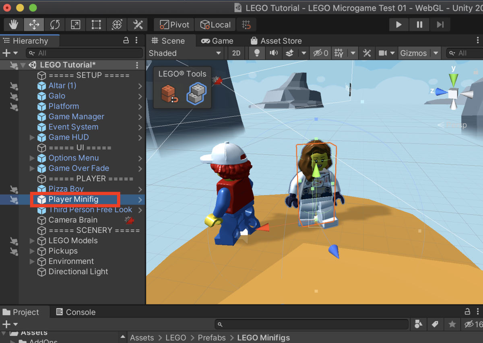This screenshot has width=483, height=343.
Task: Select Galo object
Action: pyautogui.click(x=57, y=96)
